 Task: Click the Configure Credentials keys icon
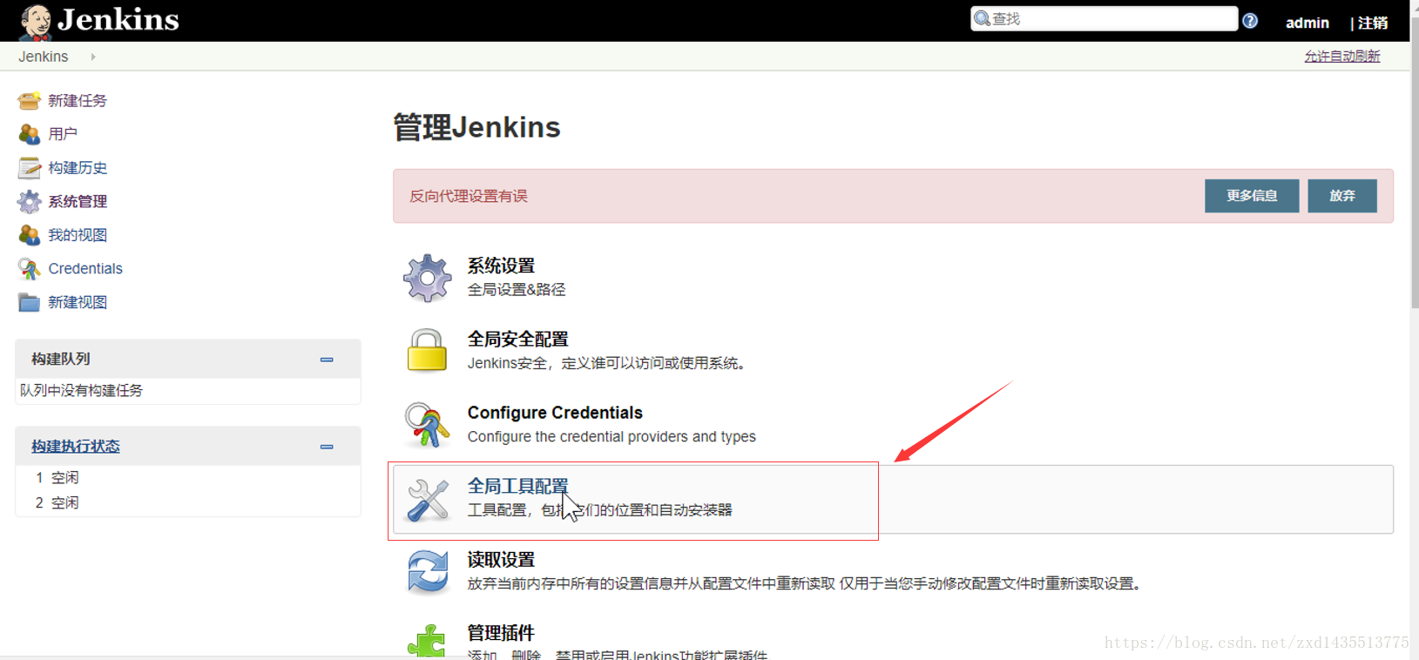point(427,424)
